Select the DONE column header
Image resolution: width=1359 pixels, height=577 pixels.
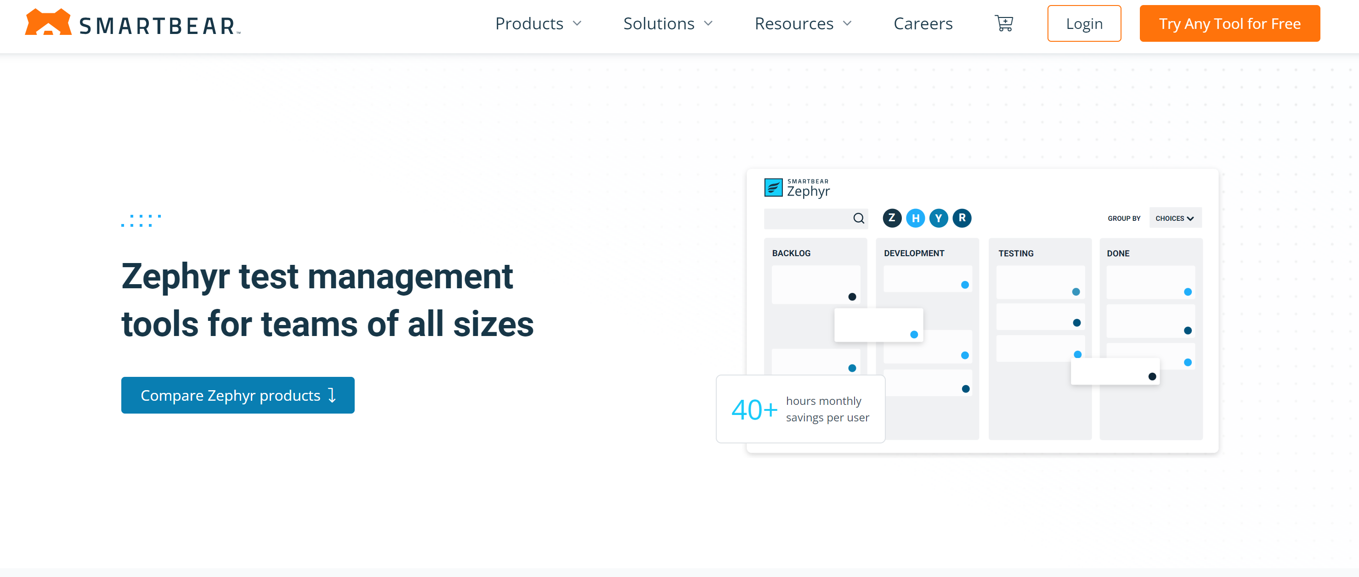[x=1118, y=252]
